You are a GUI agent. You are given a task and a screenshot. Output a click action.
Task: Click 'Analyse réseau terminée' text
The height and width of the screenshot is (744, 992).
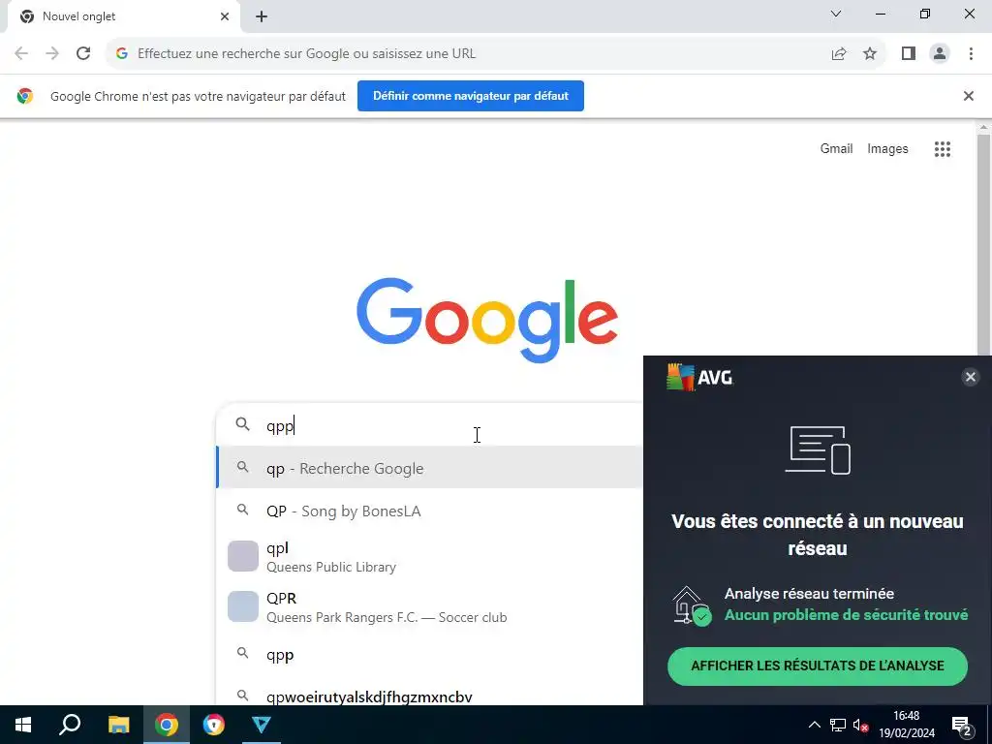(x=809, y=594)
